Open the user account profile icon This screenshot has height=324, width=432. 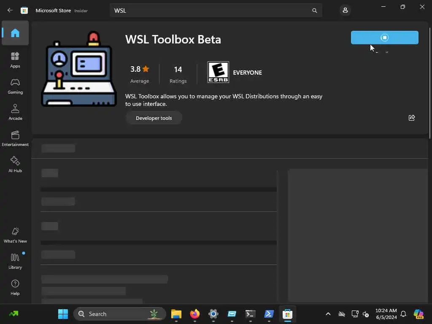pos(345,11)
